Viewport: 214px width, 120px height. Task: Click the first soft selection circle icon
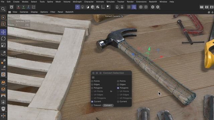pyautogui.click(x=141, y=7)
